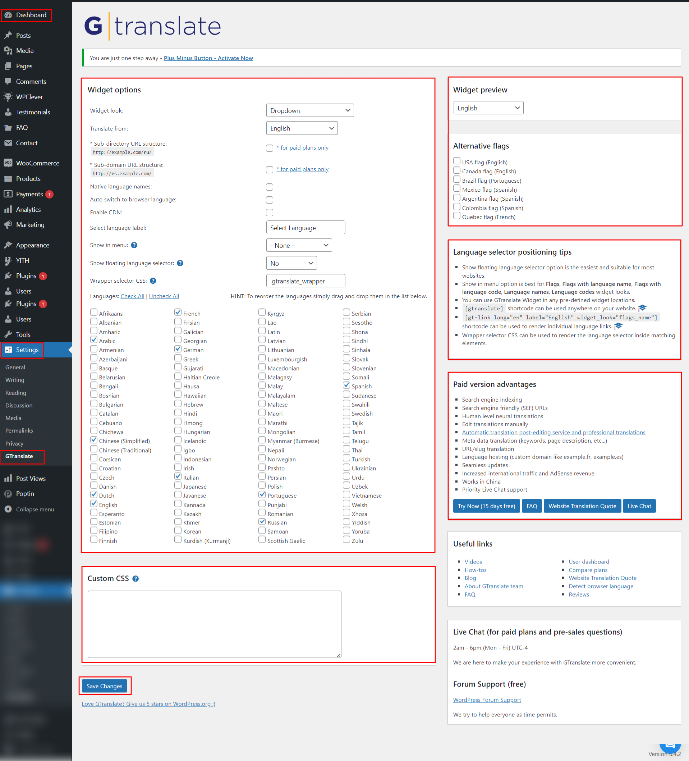The image size is (689, 761).
Task: Click the Testimonials person icon
Action: click(8, 112)
